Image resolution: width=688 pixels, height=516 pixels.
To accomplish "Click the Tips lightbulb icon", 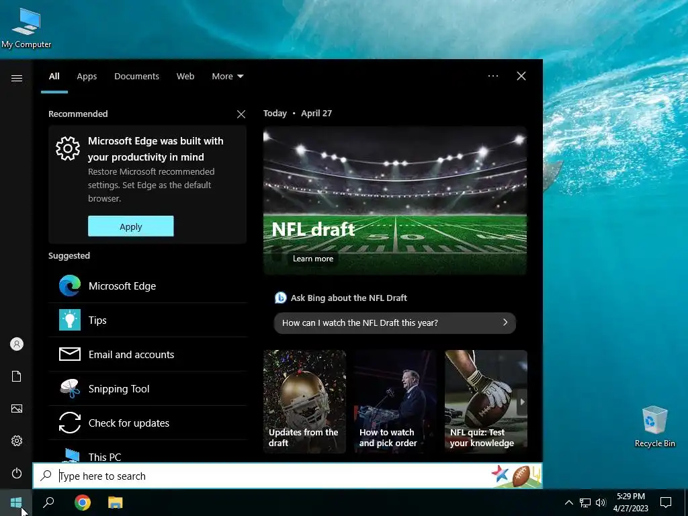I will pos(70,320).
